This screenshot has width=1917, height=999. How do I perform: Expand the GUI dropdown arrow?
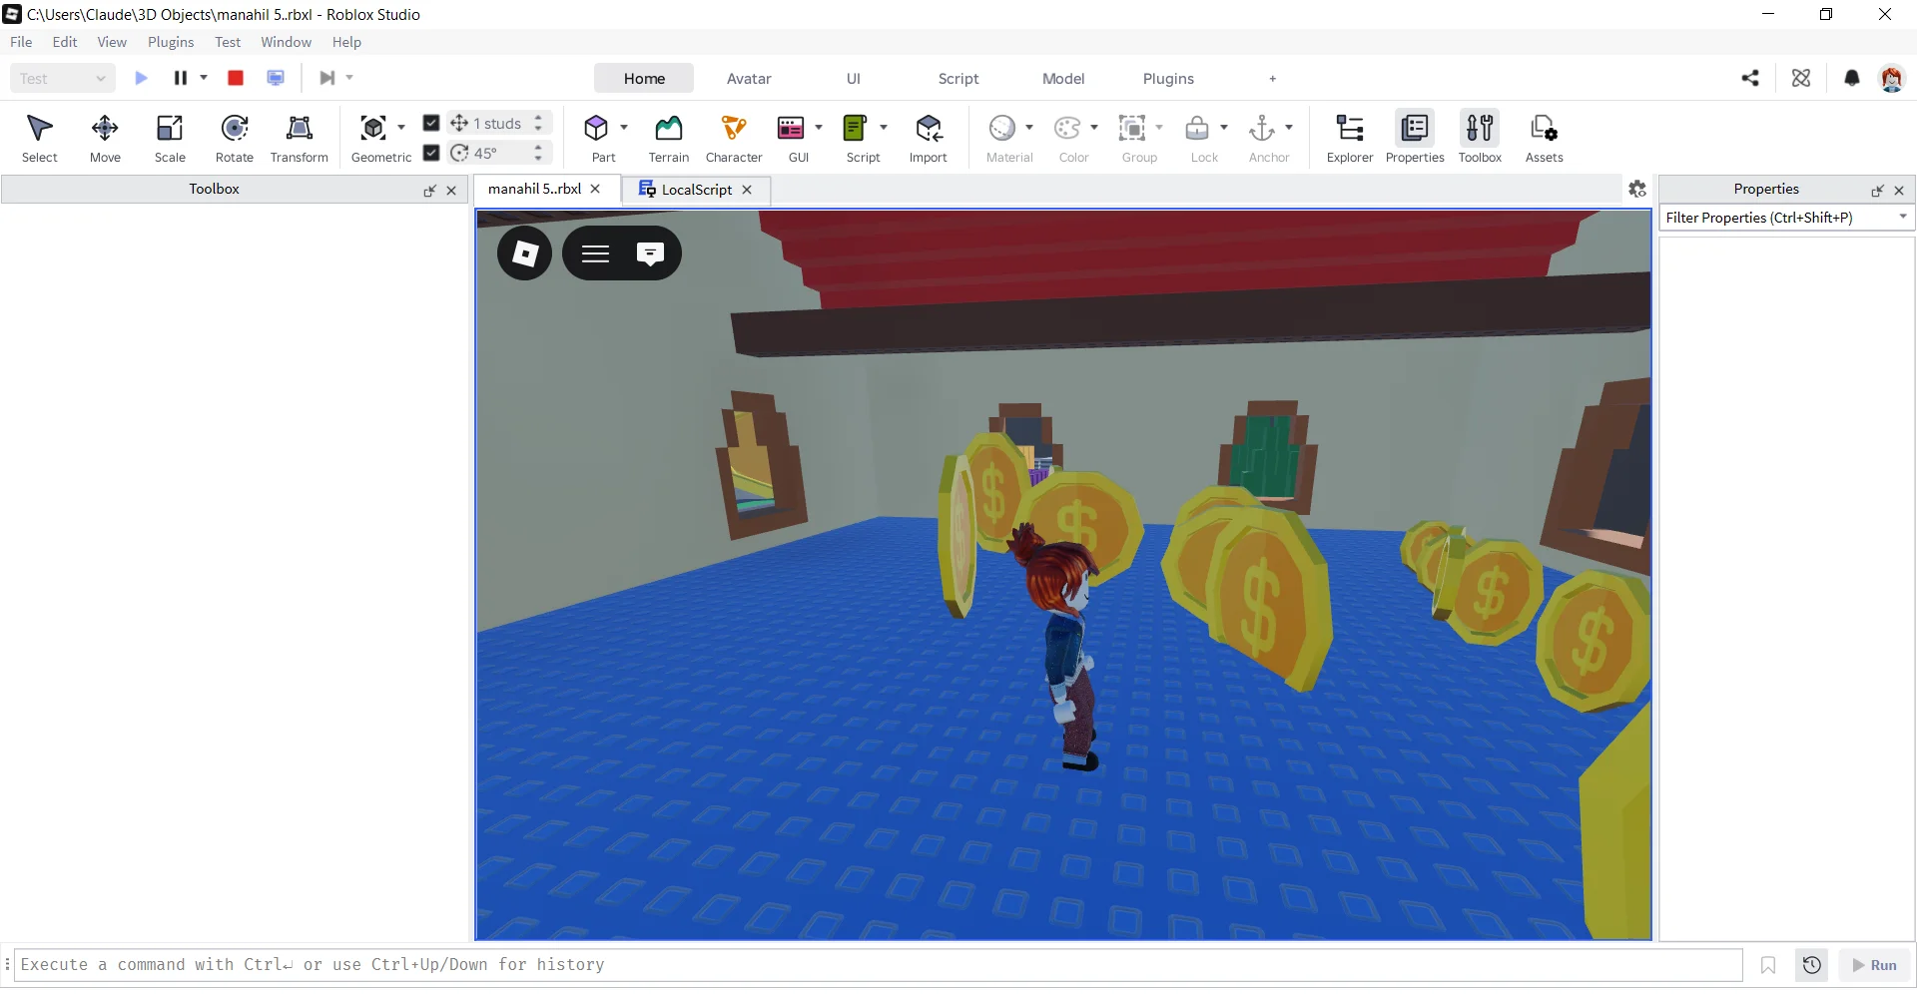pos(819,128)
